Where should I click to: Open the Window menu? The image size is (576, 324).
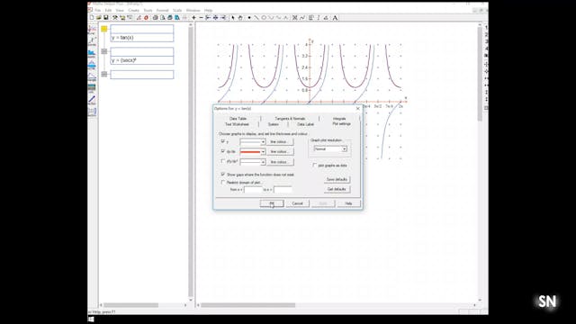point(193,10)
